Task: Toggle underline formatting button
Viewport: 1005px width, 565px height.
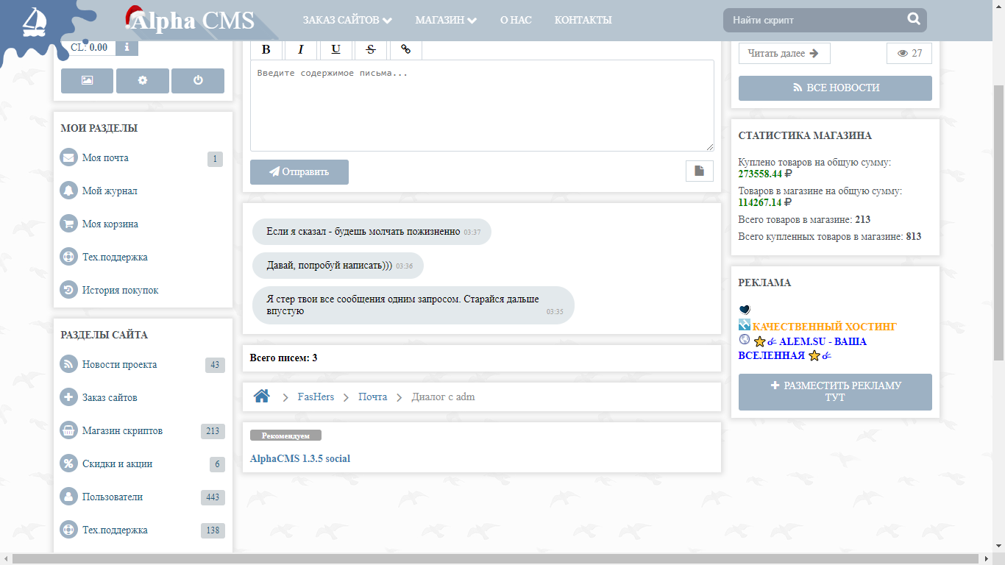Action: pos(335,49)
